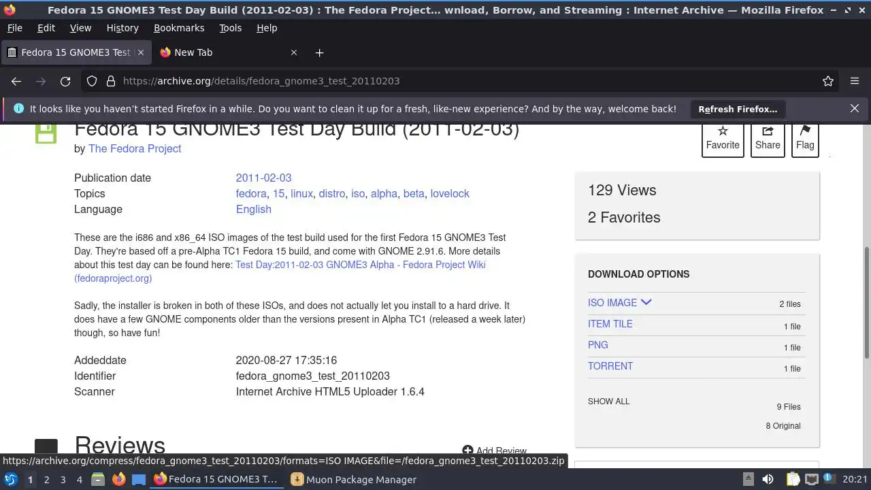The image size is (871, 490).
Task: Open the Help menu
Action: pos(267,28)
